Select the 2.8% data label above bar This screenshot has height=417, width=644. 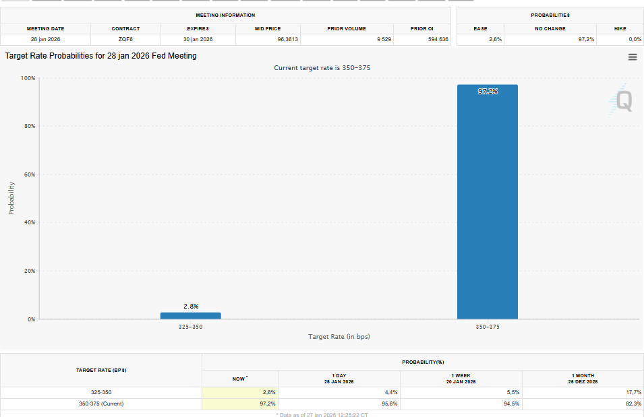191,307
